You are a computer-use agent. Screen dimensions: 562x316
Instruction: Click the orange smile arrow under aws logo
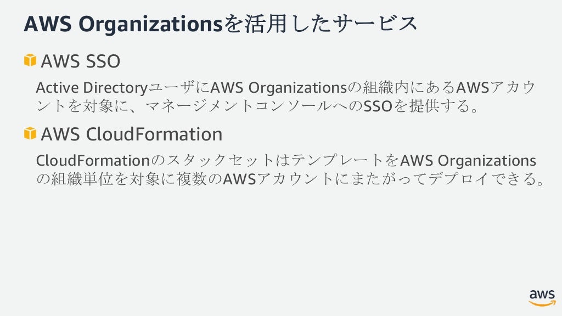542,303
